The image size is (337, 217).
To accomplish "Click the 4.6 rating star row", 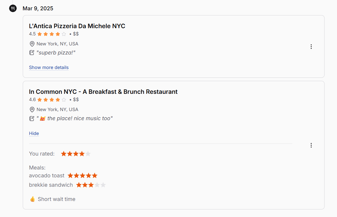I will point(52,99).
